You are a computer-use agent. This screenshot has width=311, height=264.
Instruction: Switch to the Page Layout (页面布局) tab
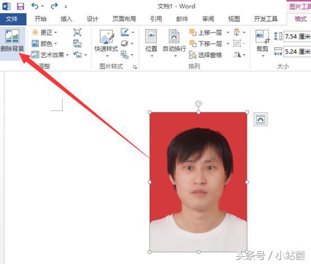[125, 19]
